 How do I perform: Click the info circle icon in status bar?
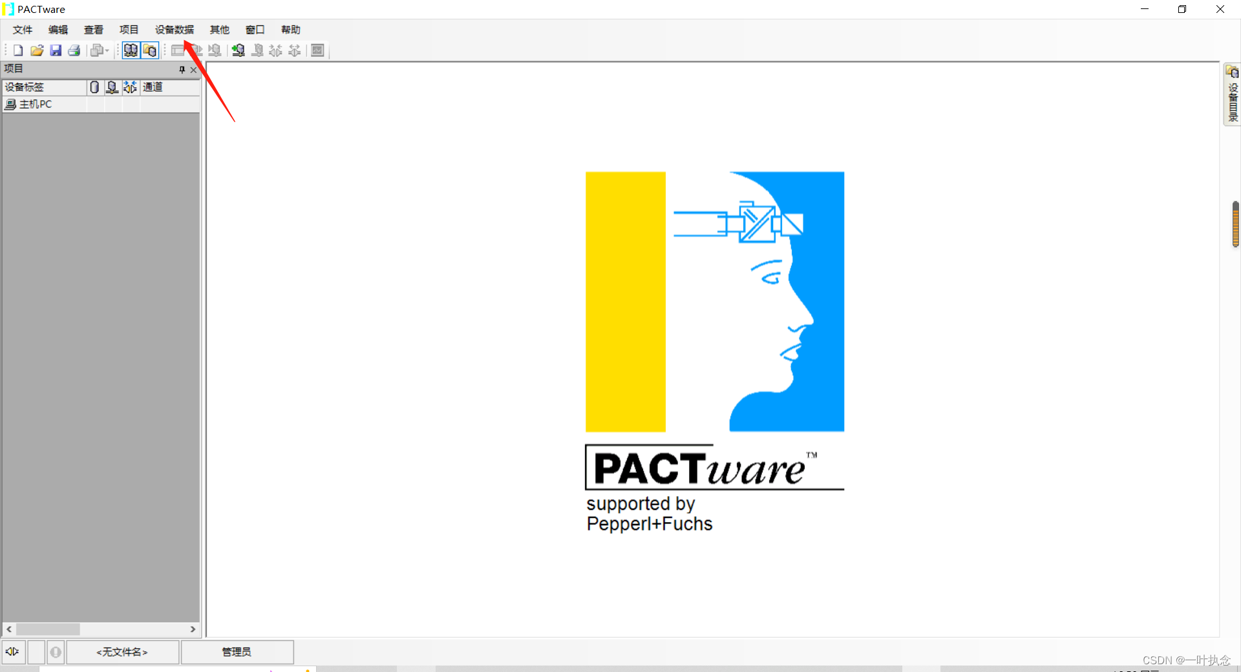point(56,652)
